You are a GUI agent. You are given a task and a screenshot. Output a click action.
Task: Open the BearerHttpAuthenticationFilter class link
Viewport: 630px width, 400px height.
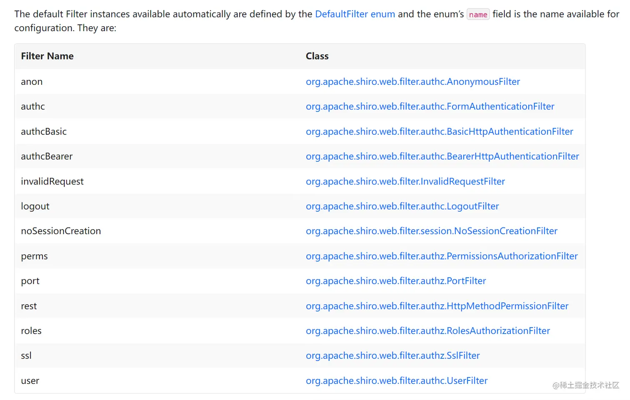pyautogui.click(x=442, y=156)
